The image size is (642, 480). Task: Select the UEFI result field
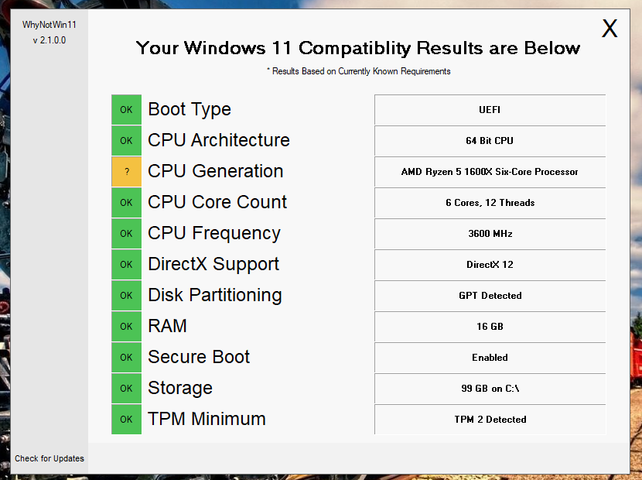[x=490, y=110]
